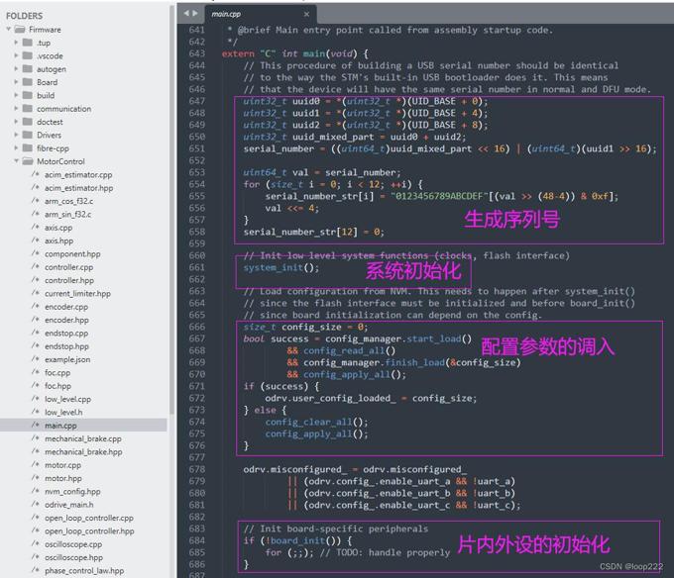Viewport: 674px width, 578px height.
Task: Open encoder.cpp file
Action: point(66,307)
